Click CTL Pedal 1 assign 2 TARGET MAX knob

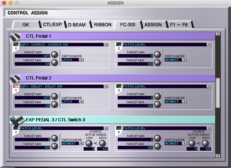[157, 62]
